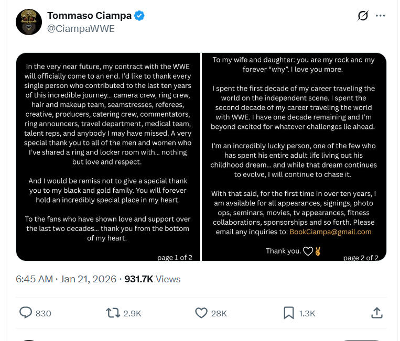Like the post with the heart icon
This screenshot has height=341, width=400.
click(201, 313)
